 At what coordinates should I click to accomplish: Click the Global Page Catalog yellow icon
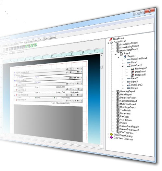111,134
